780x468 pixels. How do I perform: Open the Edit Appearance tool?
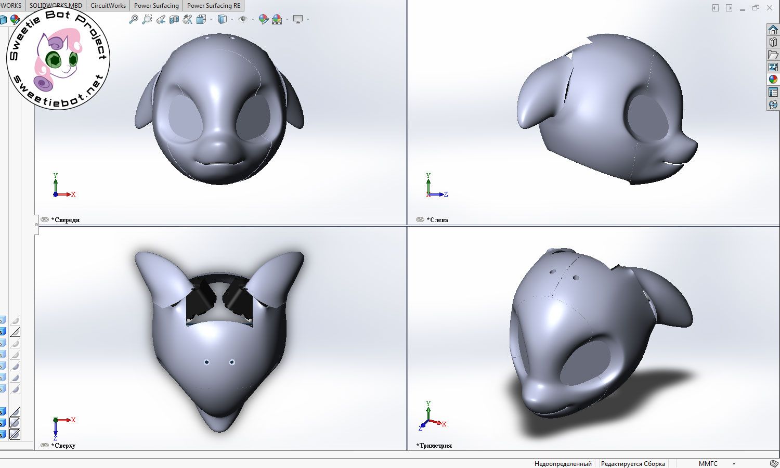click(264, 19)
